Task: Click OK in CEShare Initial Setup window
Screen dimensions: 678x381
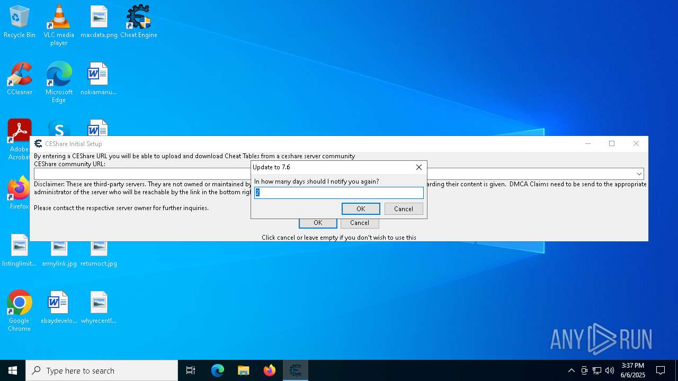Action: point(318,224)
